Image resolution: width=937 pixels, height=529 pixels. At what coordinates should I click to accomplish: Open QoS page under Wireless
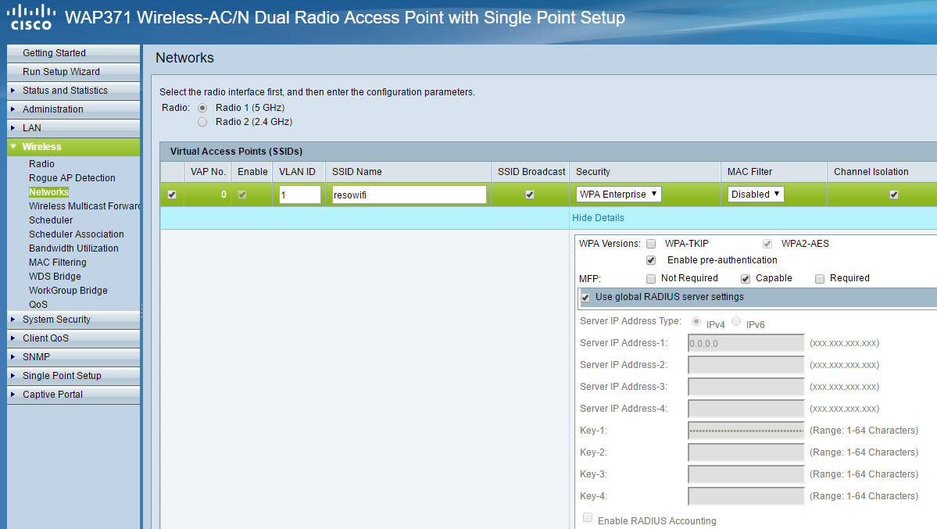pyautogui.click(x=38, y=304)
